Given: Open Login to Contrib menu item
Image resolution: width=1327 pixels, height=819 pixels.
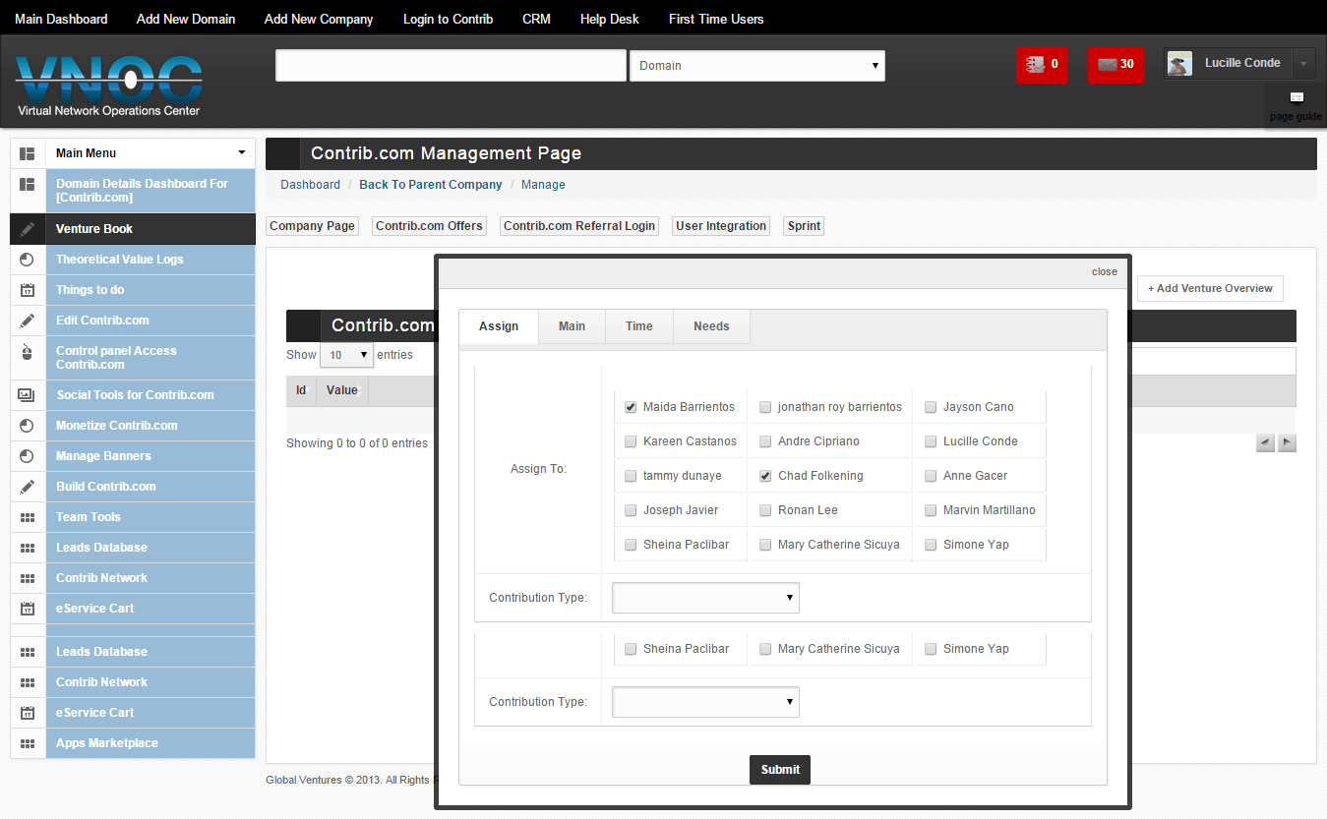Looking at the screenshot, I should click(x=448, y=19).
